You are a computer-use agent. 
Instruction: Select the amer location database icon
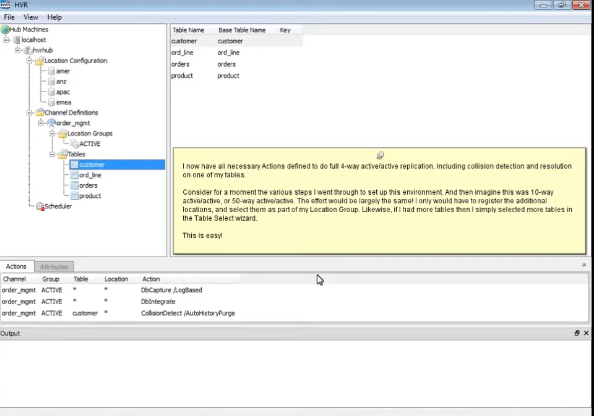tap(51, 70)
